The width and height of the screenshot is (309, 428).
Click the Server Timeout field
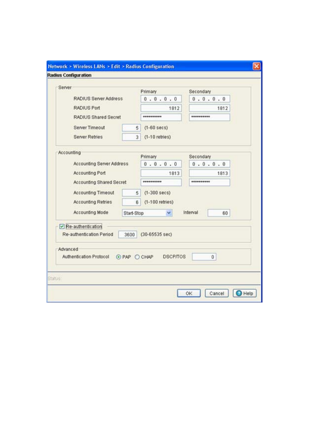(131, 128)
